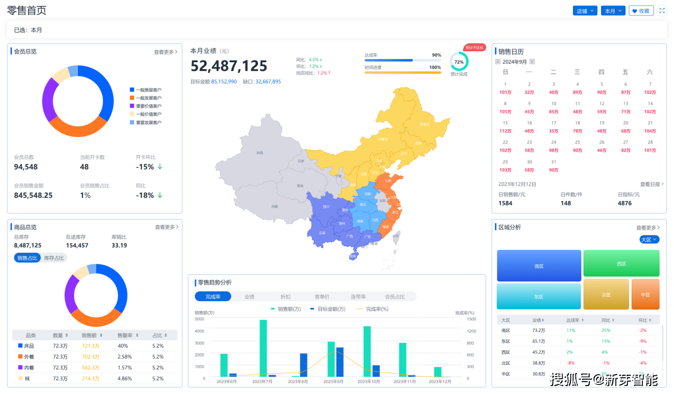Toggle 重要发展客户 legend item
The image size is (674, 394).
[x=146, y=122]
